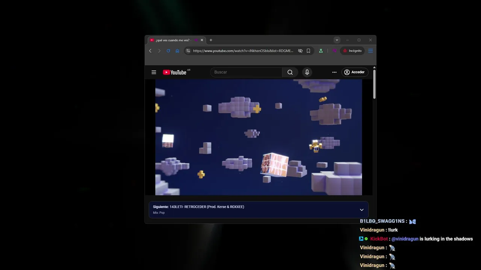Open a new browser tab
This screenshot has width=481, height=270.
(x=211, y=40)
